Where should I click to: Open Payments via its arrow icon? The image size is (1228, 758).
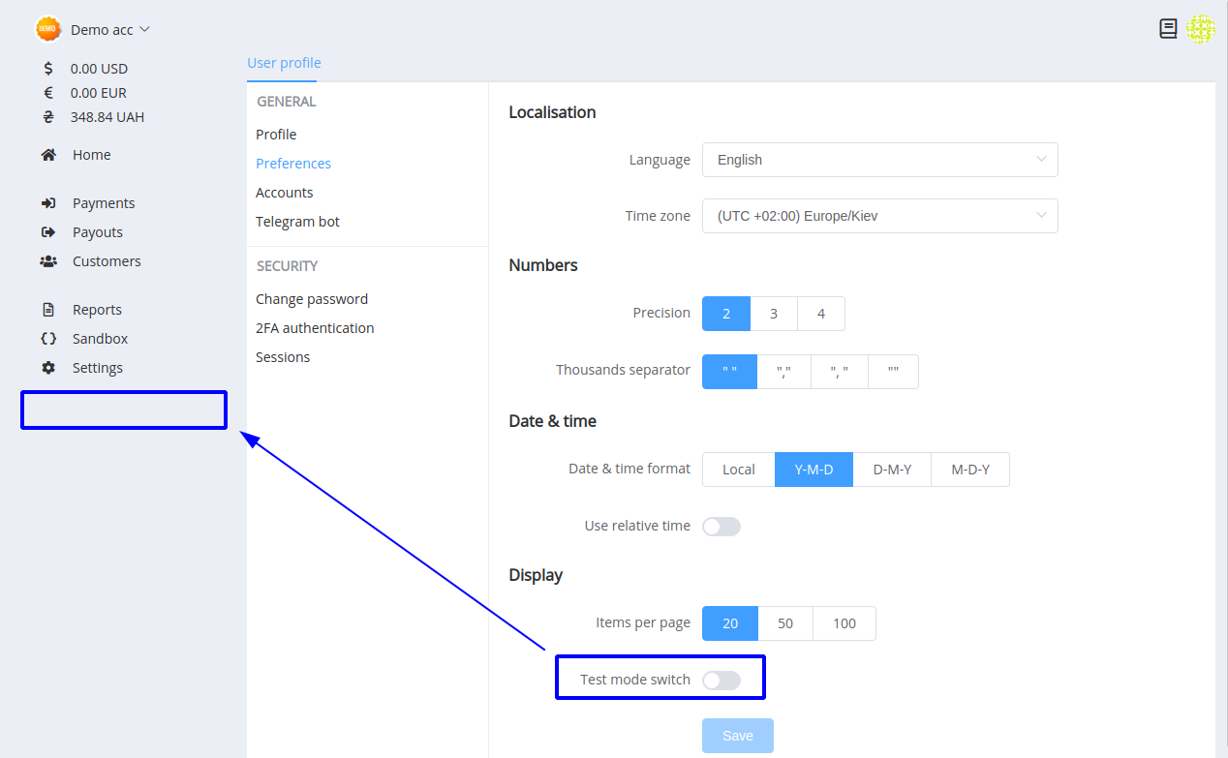[48, 203]
